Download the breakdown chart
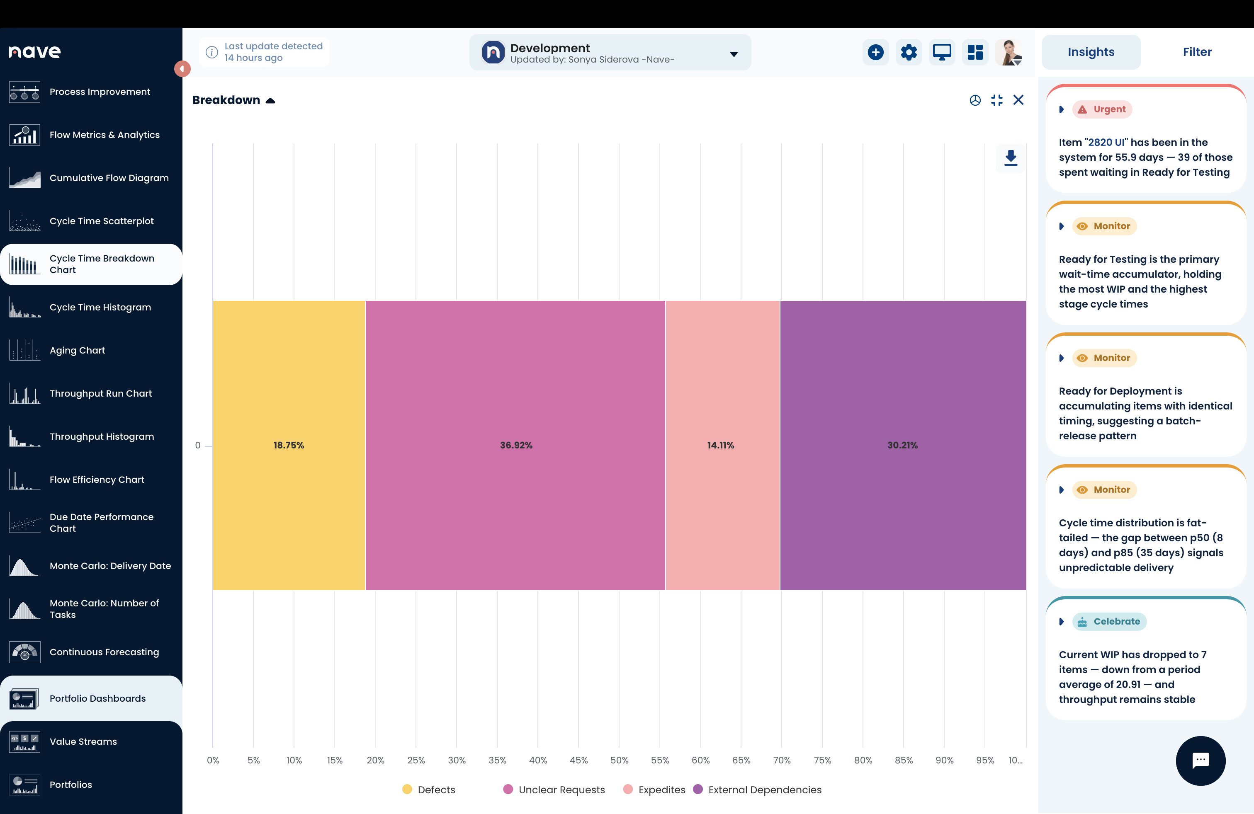 [1010, 158]
